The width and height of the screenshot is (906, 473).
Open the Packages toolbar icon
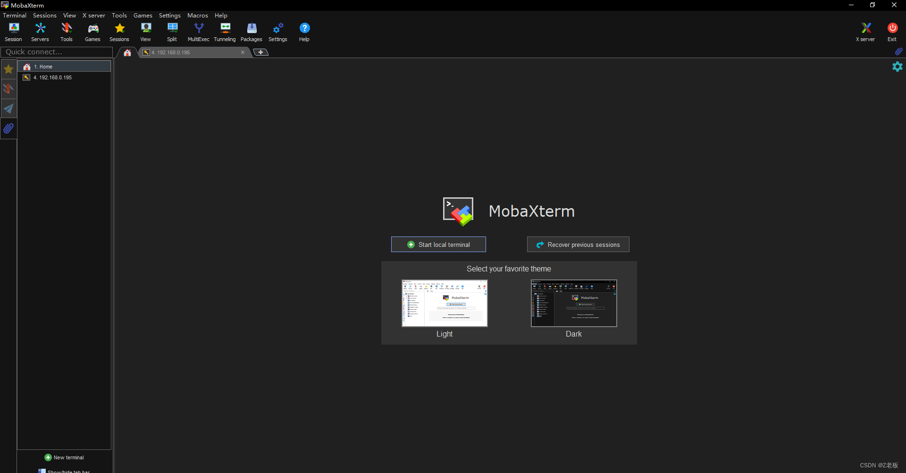click(252, 32)
